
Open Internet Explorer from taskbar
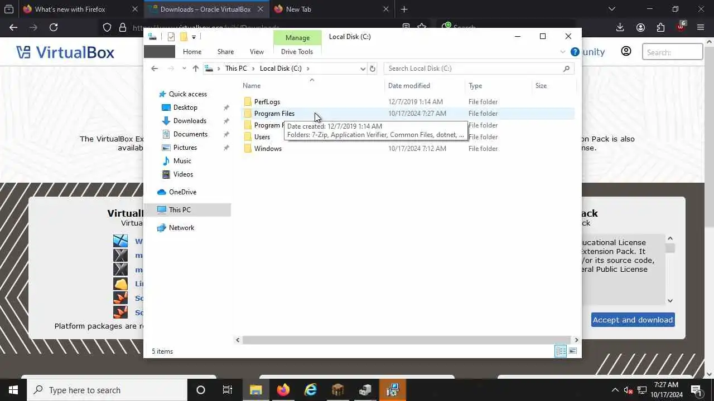click(x=311, y=390)
